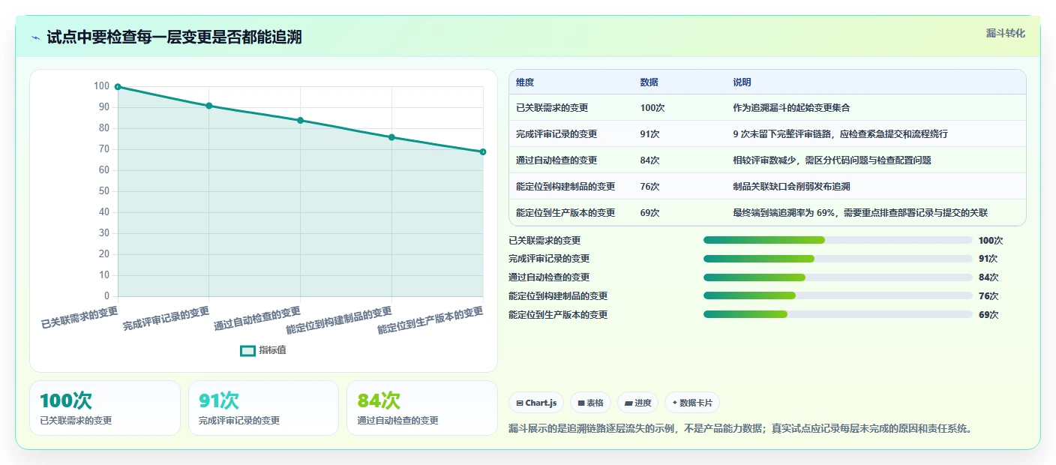Click the 数据 column header in table
Screen dimensions: 1056x465
point(649,82)
